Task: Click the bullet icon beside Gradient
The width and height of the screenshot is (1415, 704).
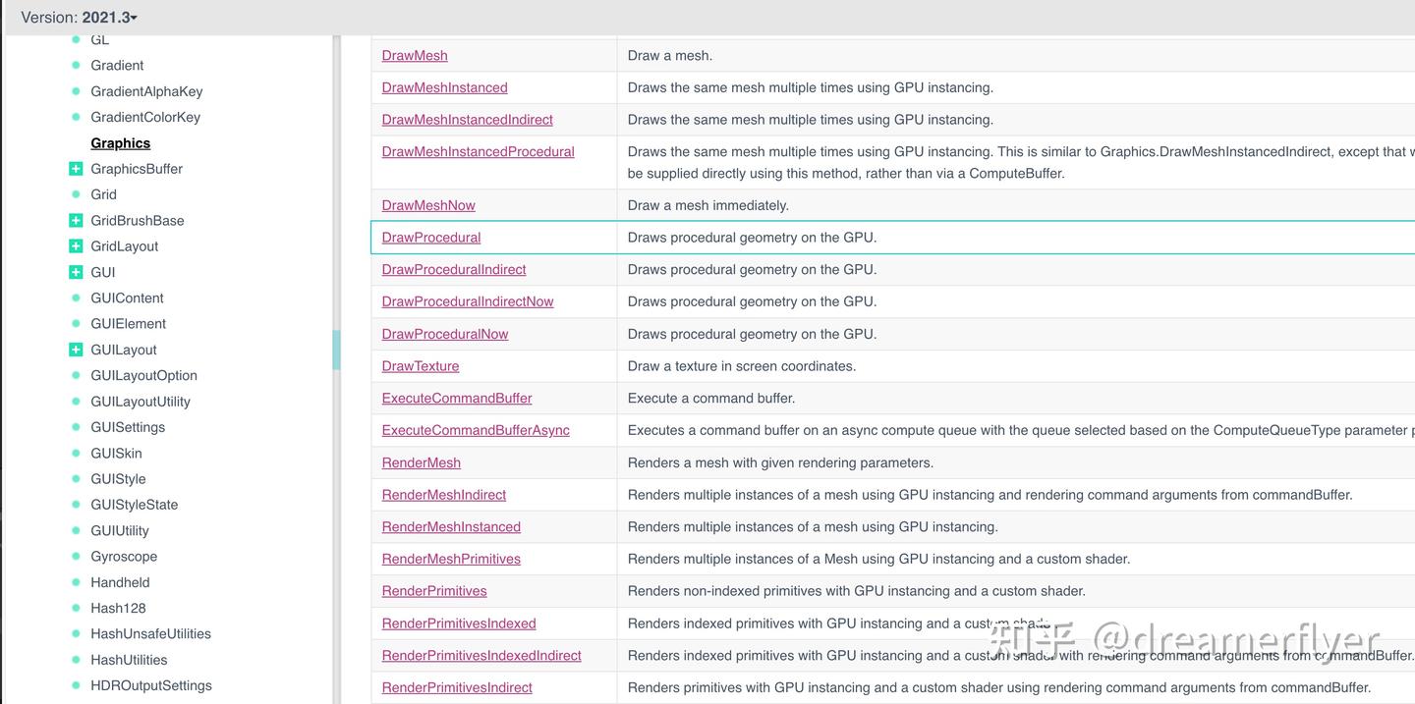Action: pyautogui.click(x=76, y=66)
